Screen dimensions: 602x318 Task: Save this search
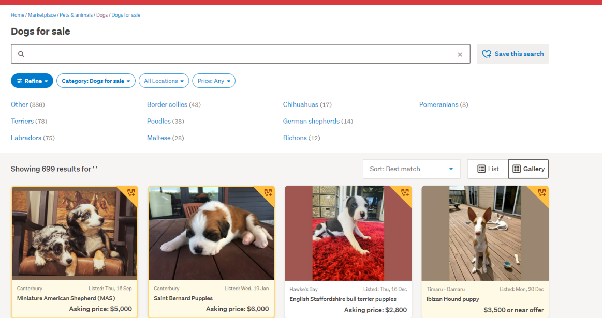point(512,54)
